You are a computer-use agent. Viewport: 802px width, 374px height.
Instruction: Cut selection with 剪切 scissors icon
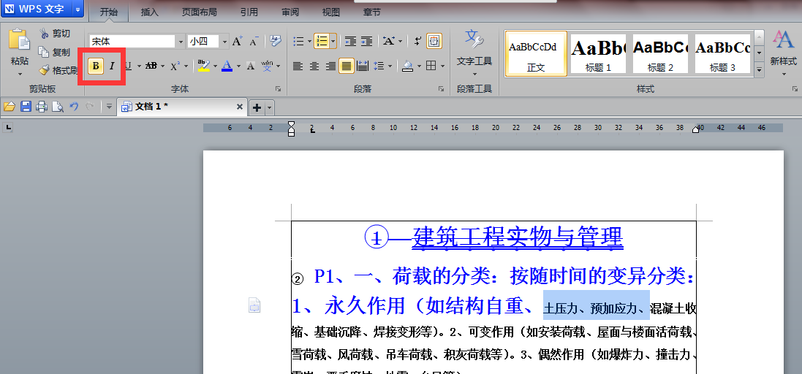(x=55, y=33)
